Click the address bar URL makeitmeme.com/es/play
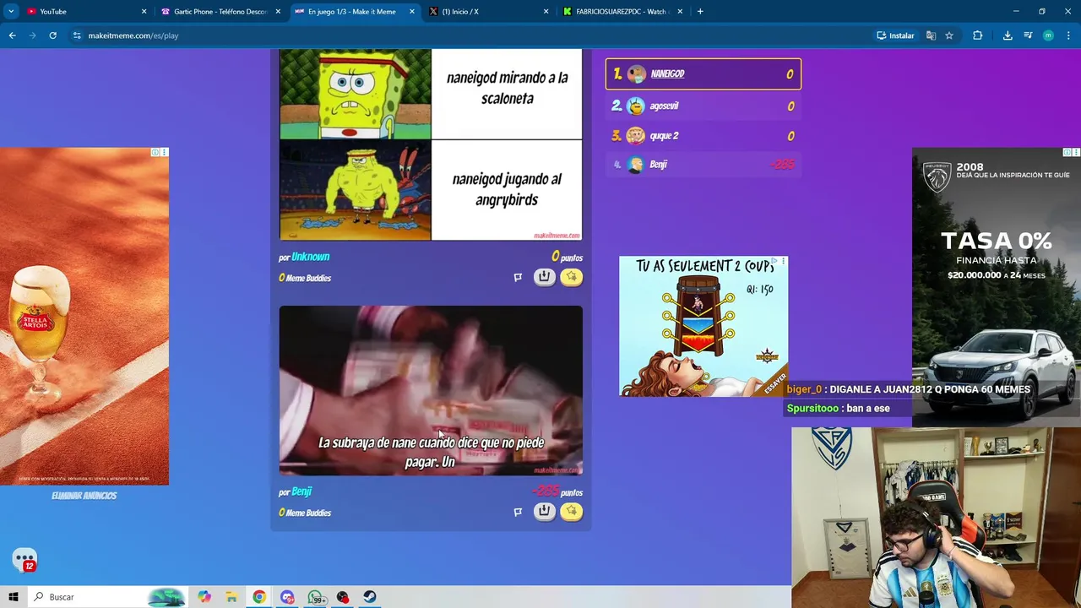The image size is (1081, 608). tap(133, 35)
